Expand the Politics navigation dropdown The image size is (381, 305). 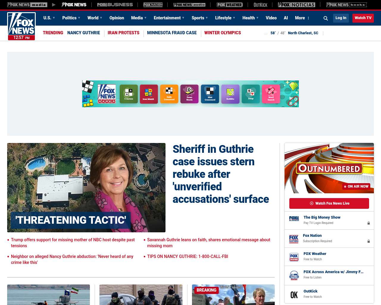[71, 18]
